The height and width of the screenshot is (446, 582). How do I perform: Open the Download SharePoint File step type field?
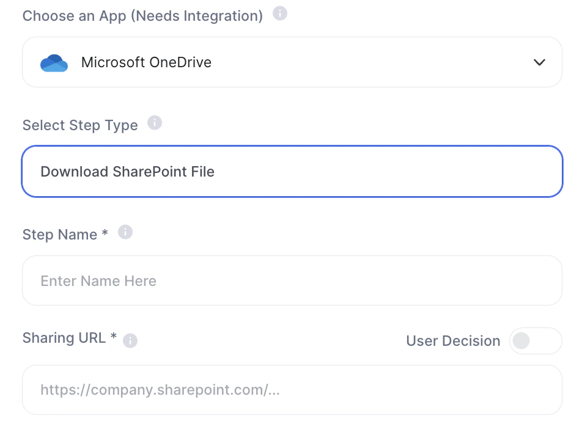(x=292, y=172)
